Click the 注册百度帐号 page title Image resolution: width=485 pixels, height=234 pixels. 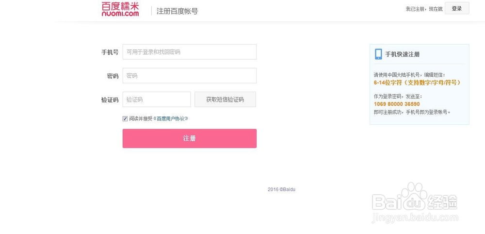[177, 11]
